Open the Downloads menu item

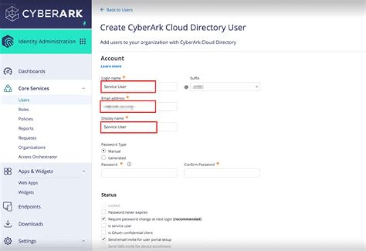click(x=31, y=224)
